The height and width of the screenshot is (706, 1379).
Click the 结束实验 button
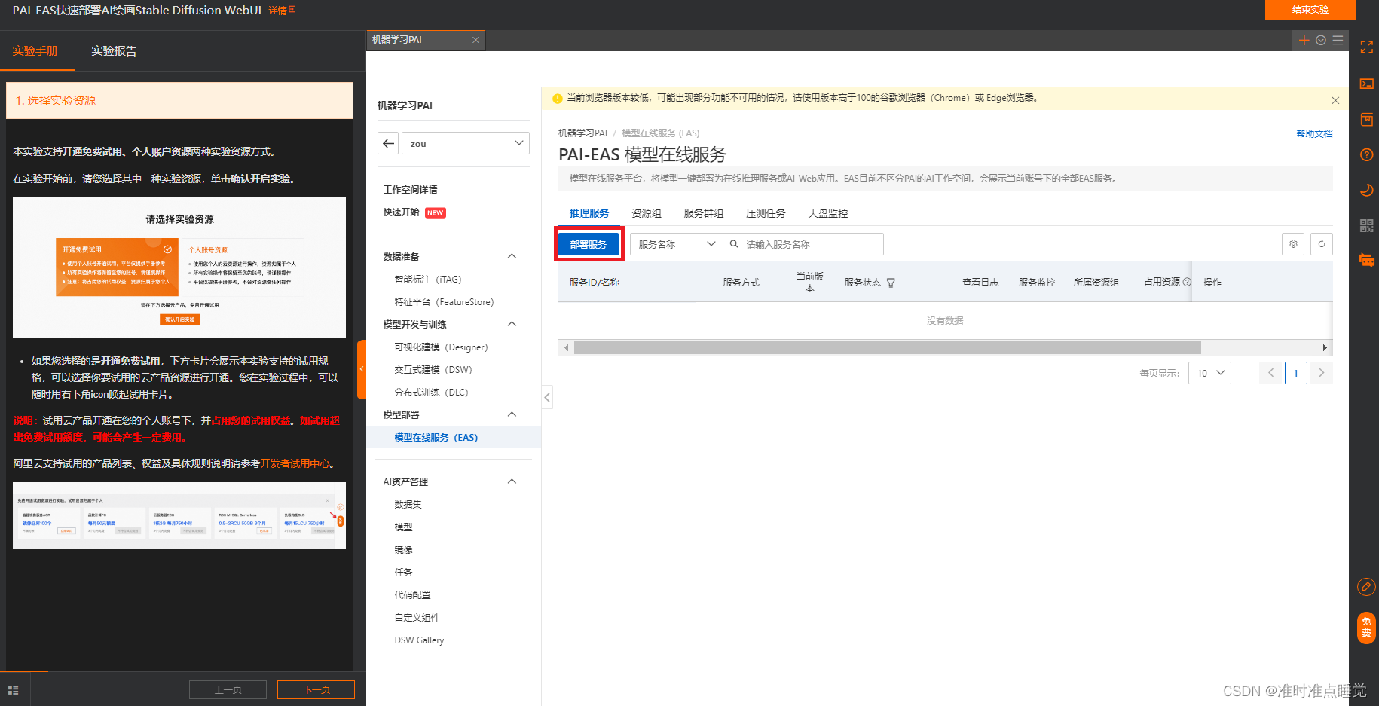[x=1310, y=10]
